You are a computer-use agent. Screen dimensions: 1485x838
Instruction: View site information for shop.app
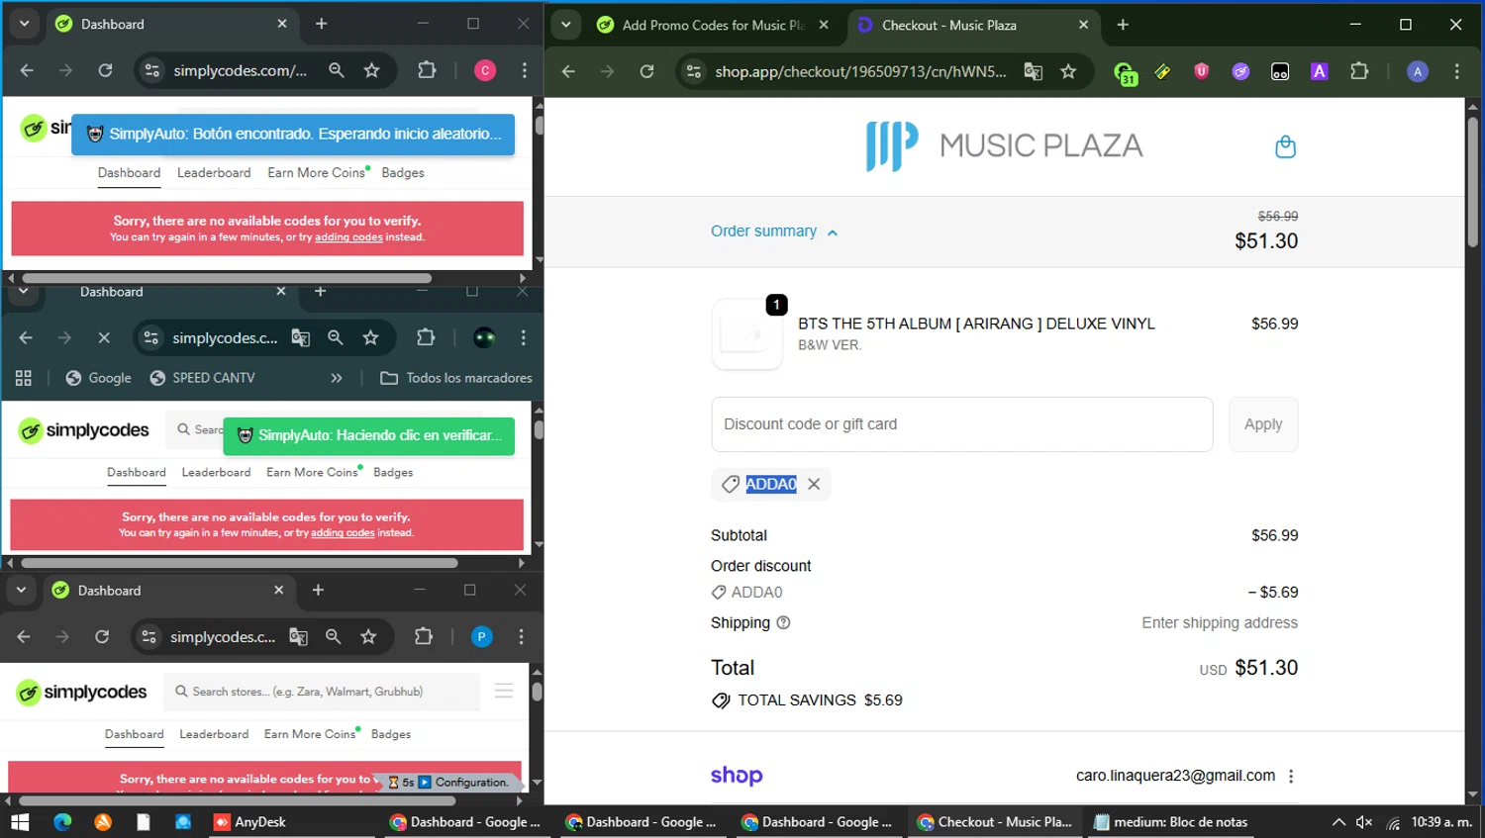coord(694,71)
